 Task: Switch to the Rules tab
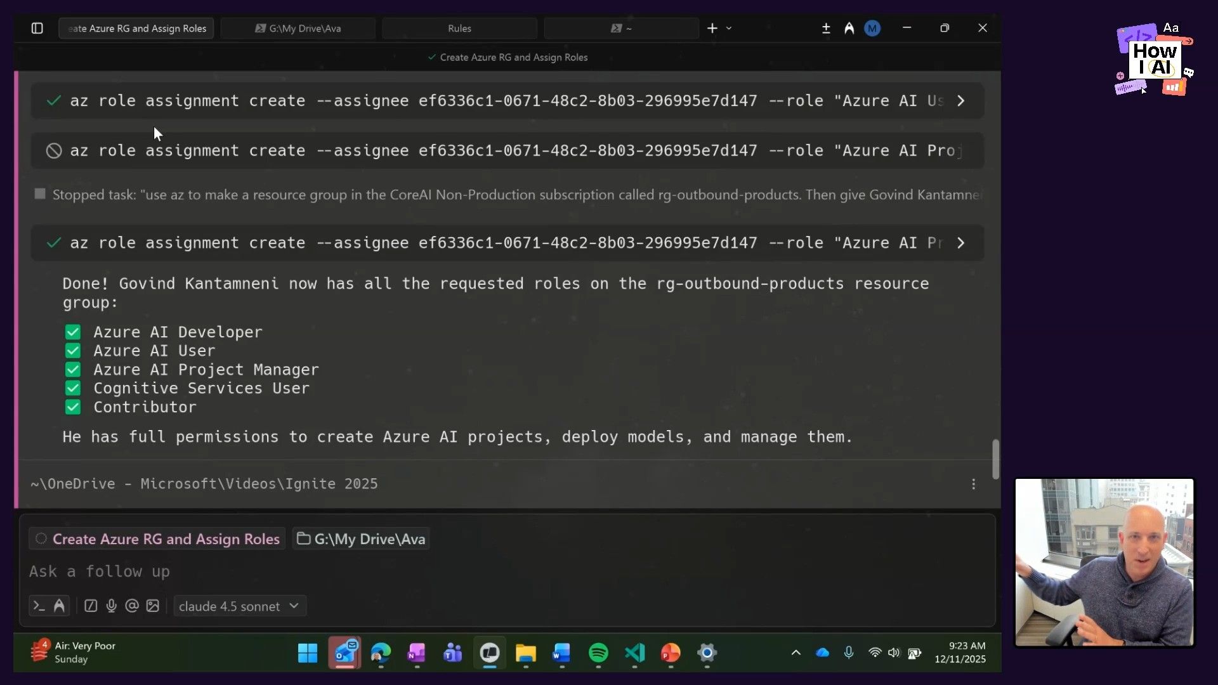[459, 28]
